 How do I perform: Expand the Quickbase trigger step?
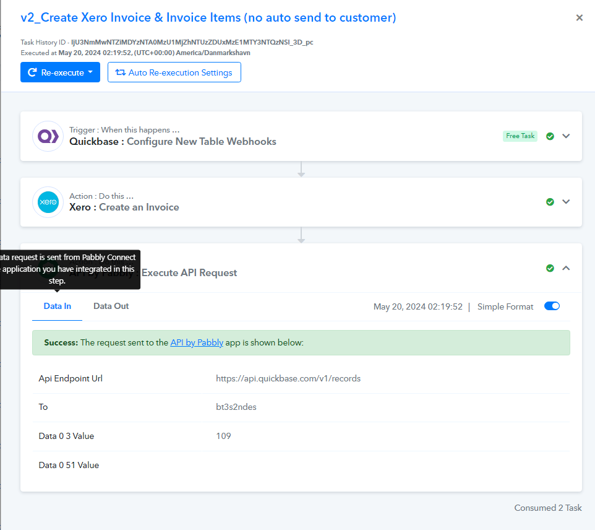pos(566,136)
